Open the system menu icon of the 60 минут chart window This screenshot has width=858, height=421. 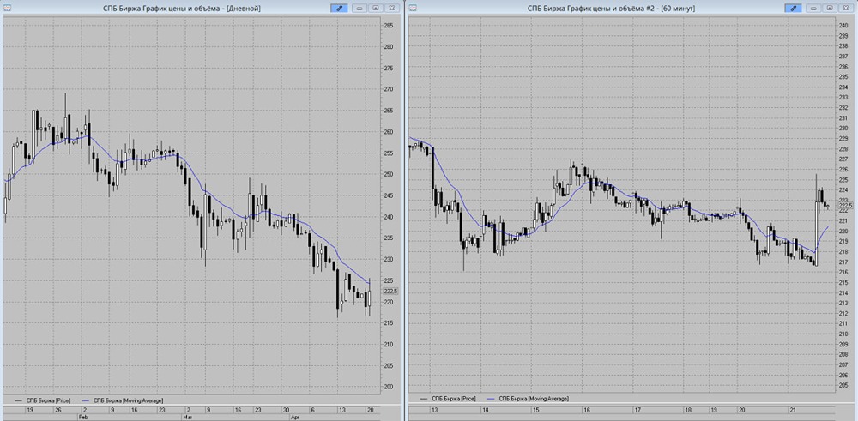414,9
